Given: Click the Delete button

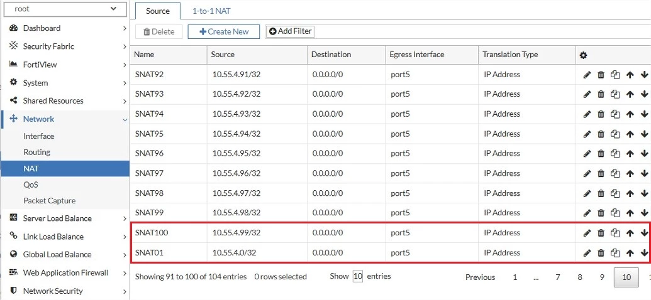Looking at the screenshot, I should 159,31.
